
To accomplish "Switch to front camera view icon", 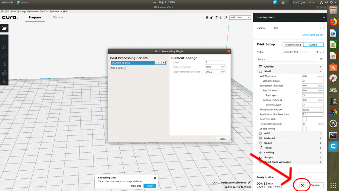I will 212,18.
